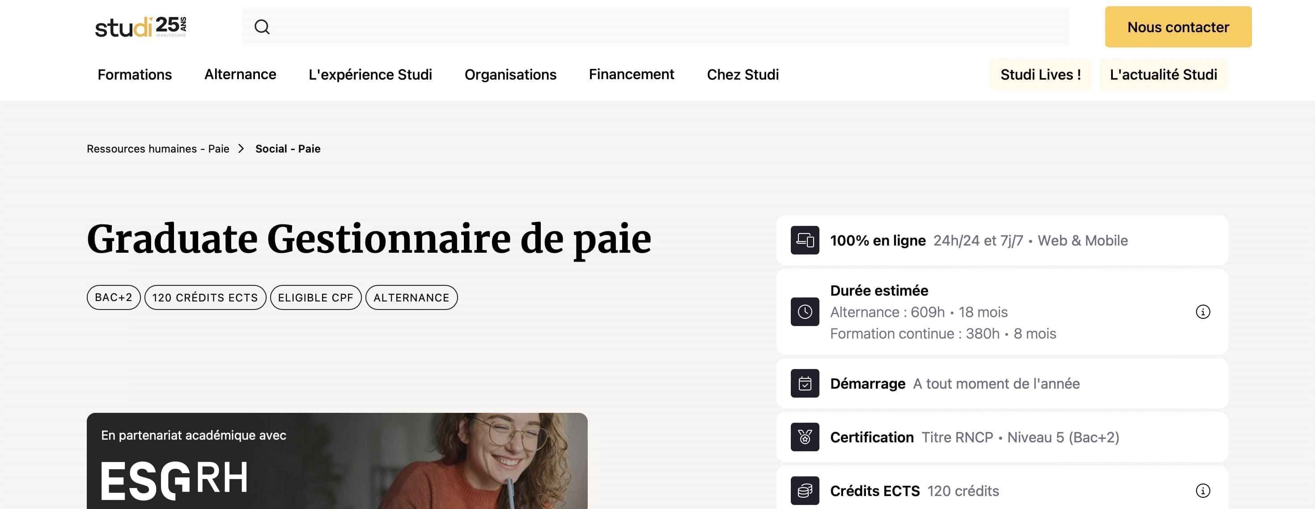Click the text Titre RNCP • Niveau 5 (Bac+2)

tap(1020, 437)
